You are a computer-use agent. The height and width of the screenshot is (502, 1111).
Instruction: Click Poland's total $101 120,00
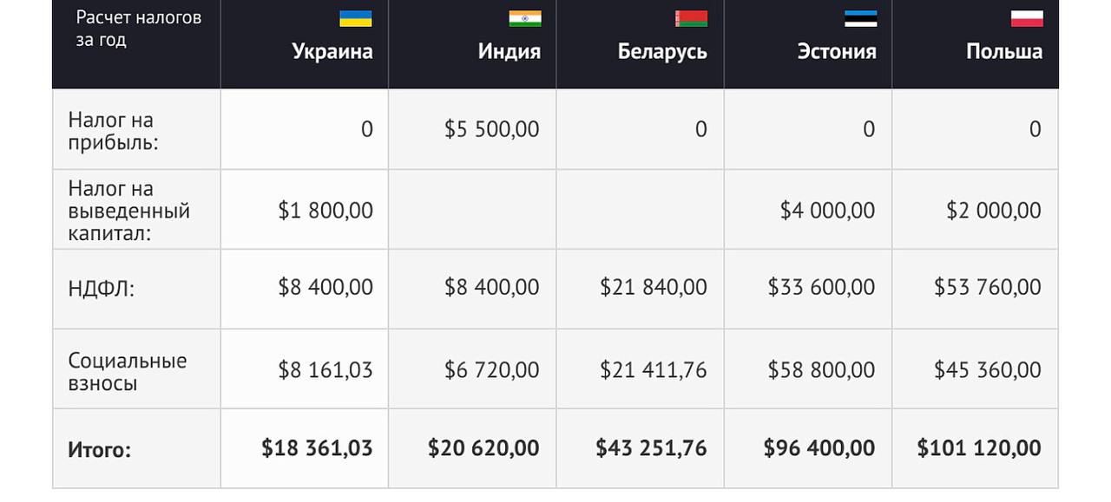[x=978, y=448]
